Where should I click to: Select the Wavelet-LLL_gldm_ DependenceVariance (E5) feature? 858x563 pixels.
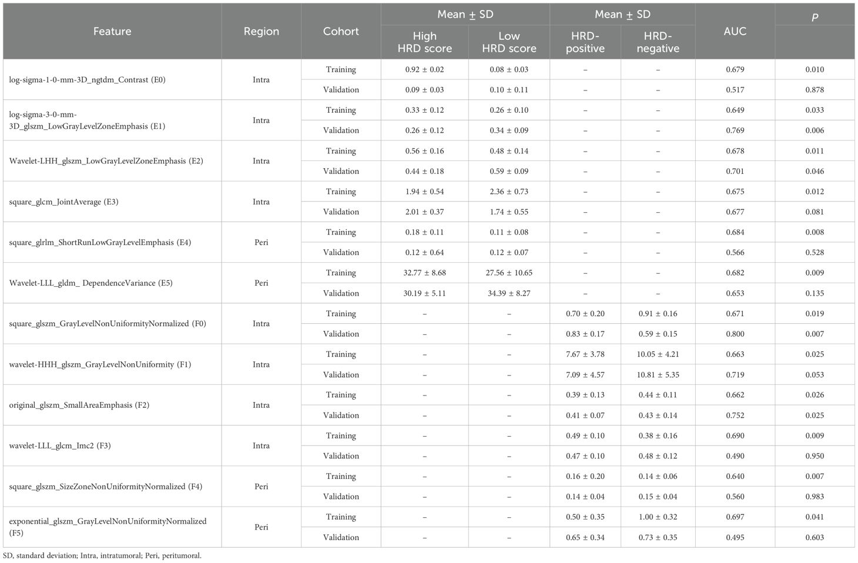[91, 283]
